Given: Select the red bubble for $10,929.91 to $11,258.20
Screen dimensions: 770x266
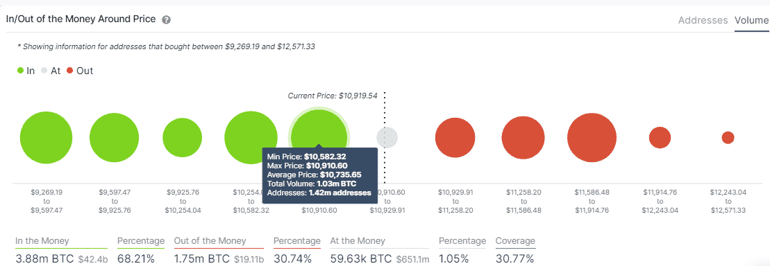Looking at the screenshot, I should coord(455,138).
